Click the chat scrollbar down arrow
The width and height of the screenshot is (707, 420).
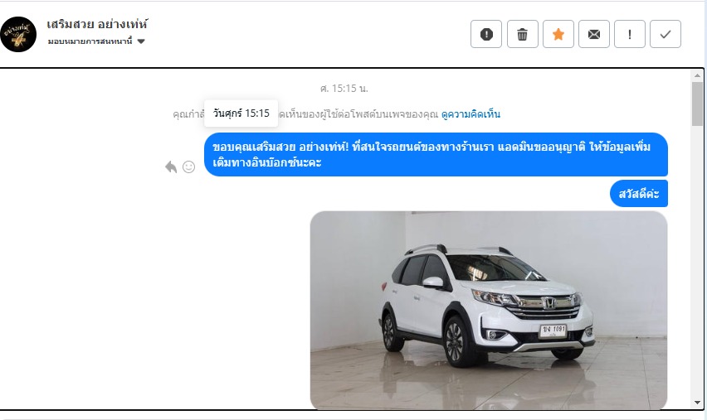pyautogui.click(x=697, y=403)
